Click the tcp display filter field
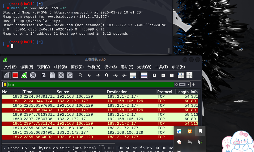This screenshot has height=152, width=254. pos(91,84)
